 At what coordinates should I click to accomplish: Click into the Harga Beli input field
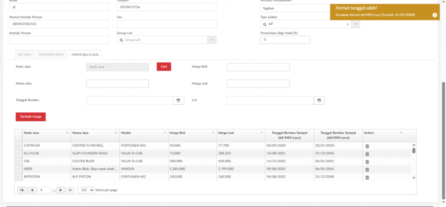(x=258, y=67)
